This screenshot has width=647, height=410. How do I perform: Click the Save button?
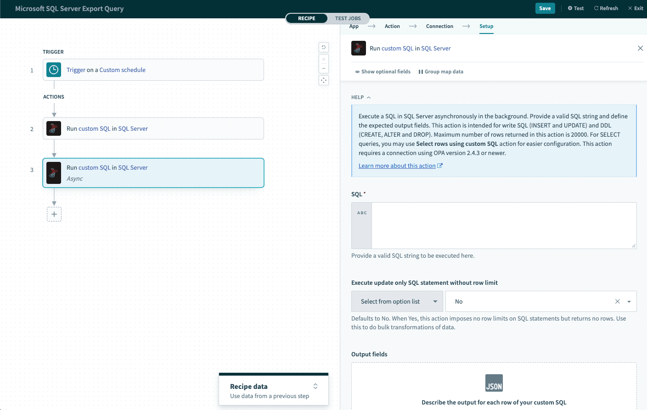[x=545, y=8]
